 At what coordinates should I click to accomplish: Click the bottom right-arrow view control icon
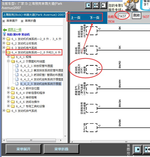click(137, 150)
